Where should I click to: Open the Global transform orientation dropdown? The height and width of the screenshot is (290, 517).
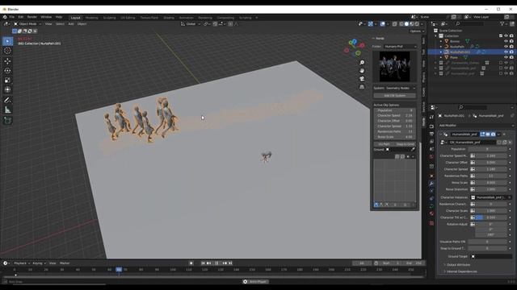(x=191, y=23)
